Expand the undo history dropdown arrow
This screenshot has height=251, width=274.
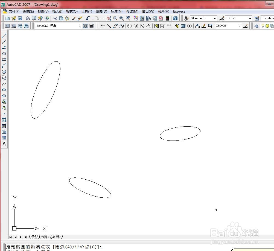click(x=93, y=18)
